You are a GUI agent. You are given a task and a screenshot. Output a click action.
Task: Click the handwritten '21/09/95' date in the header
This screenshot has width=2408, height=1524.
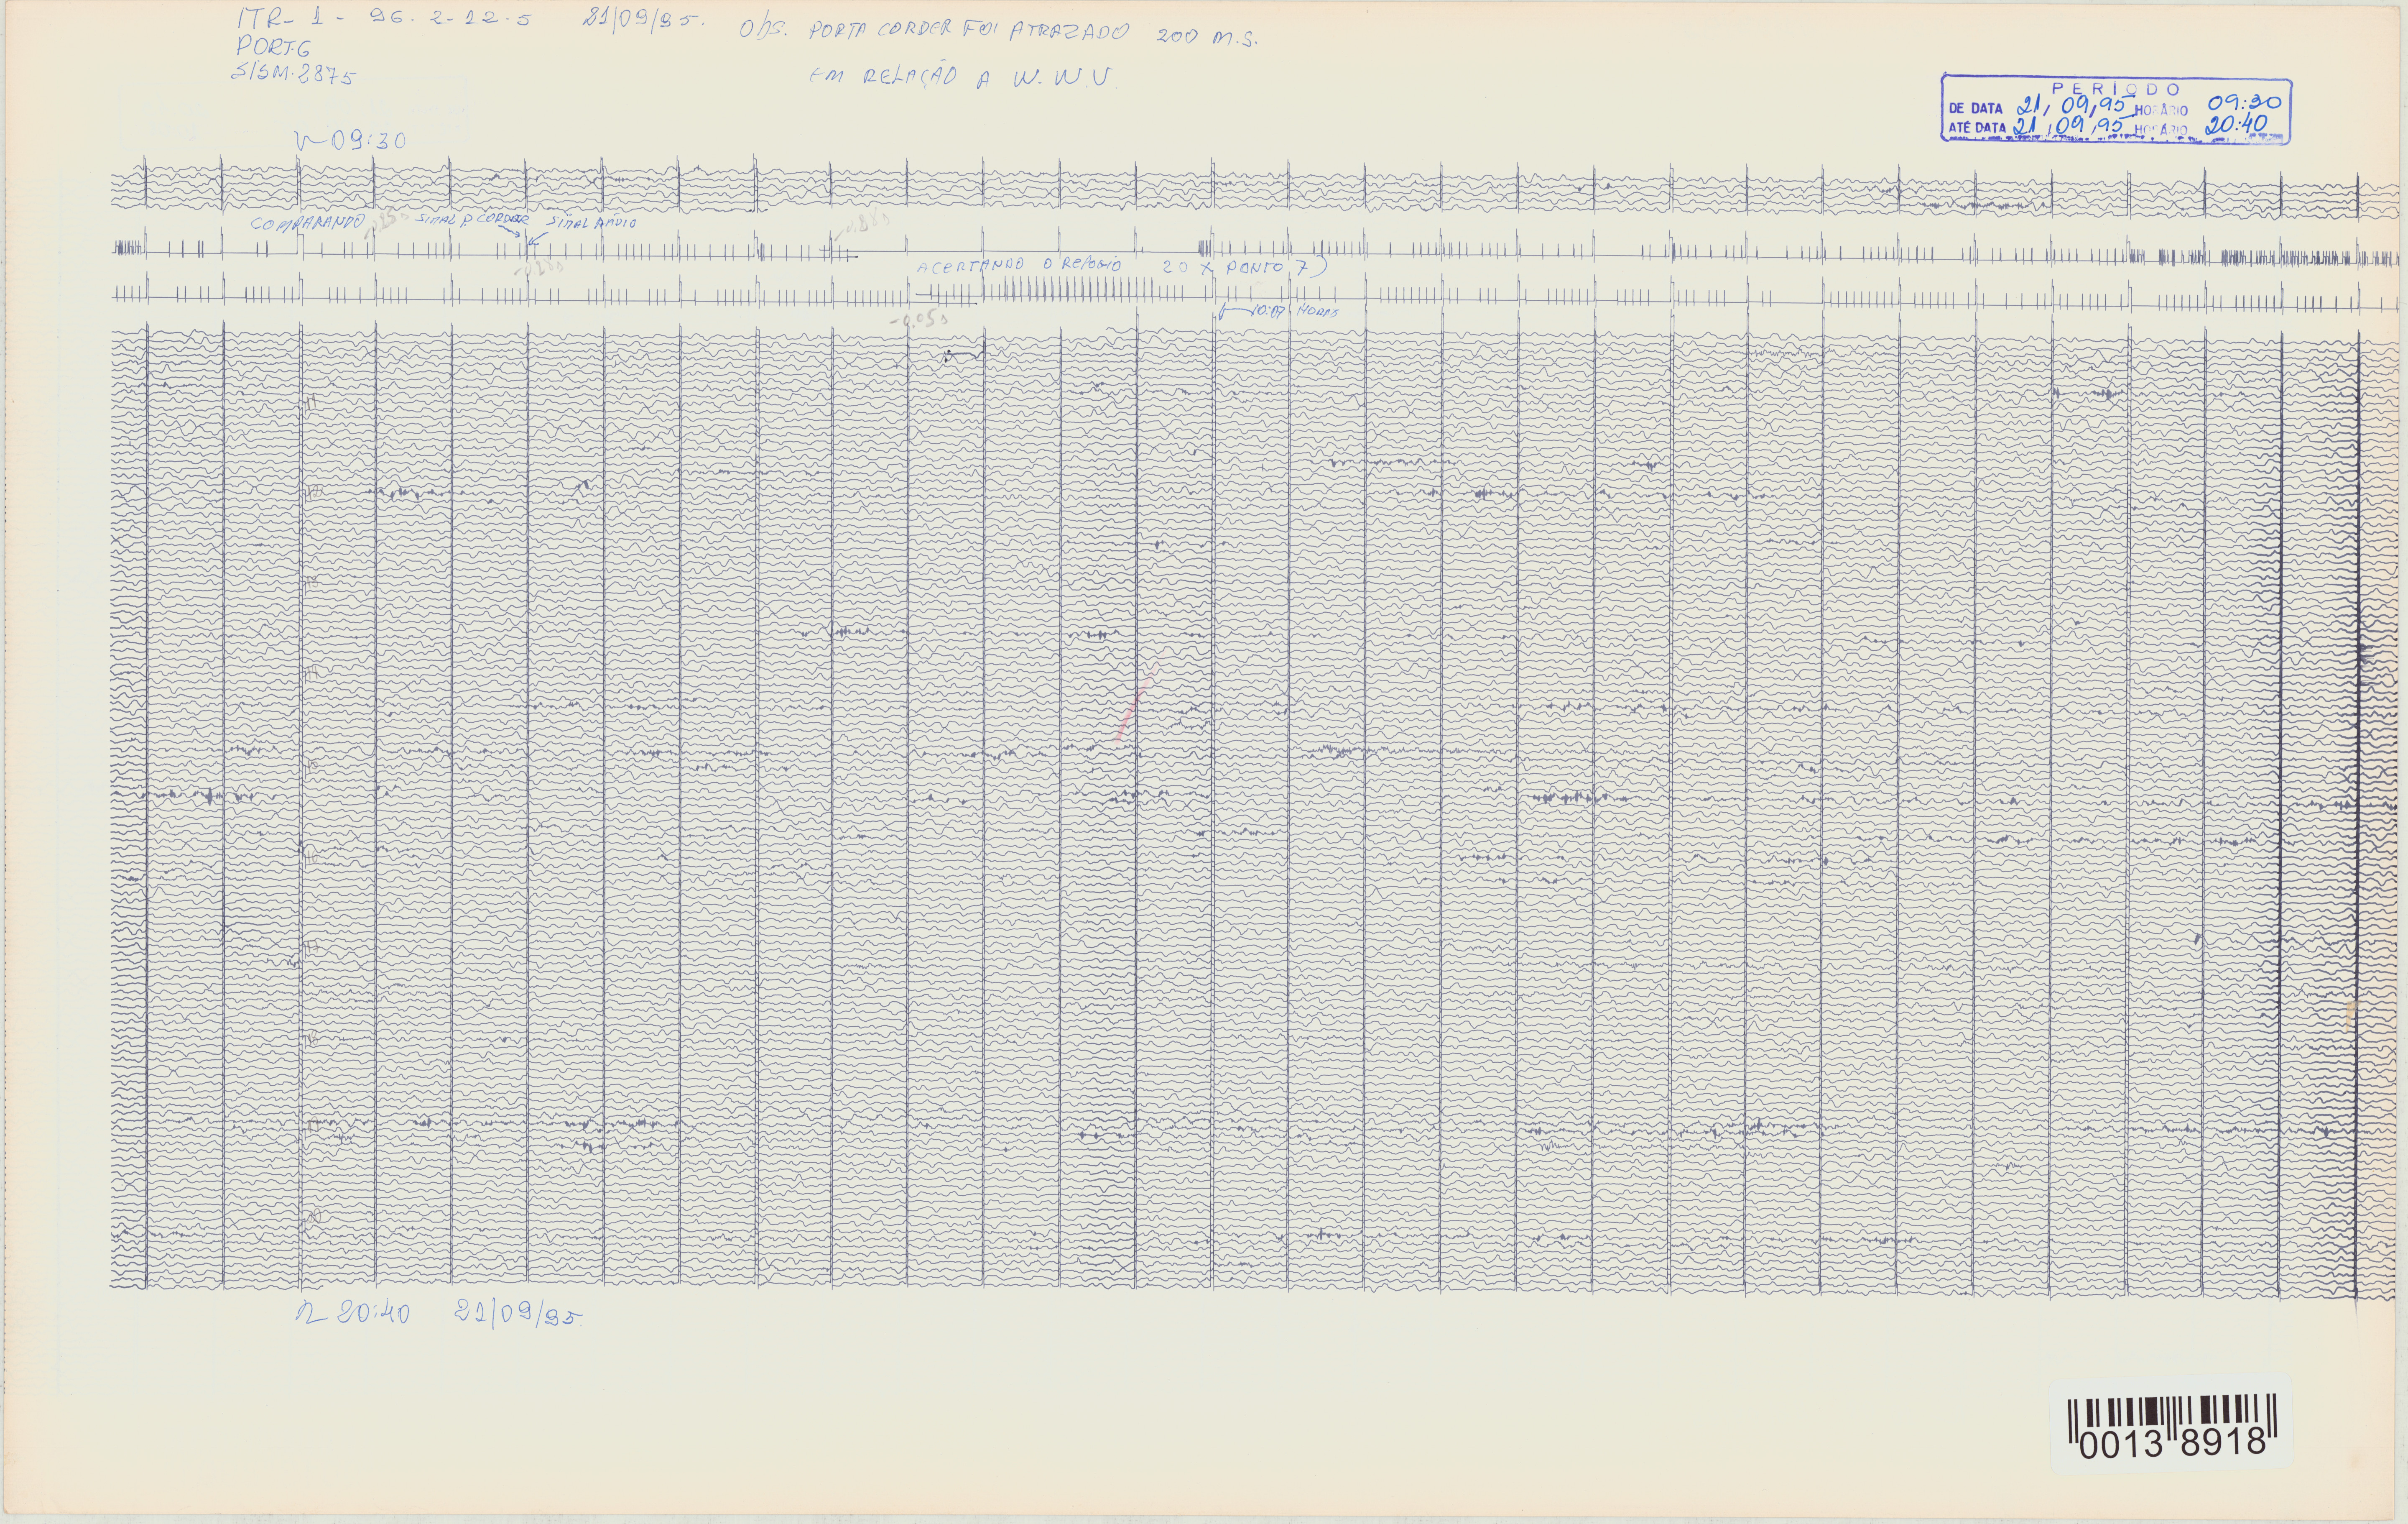pyautogui.click(x=643, y=21)
